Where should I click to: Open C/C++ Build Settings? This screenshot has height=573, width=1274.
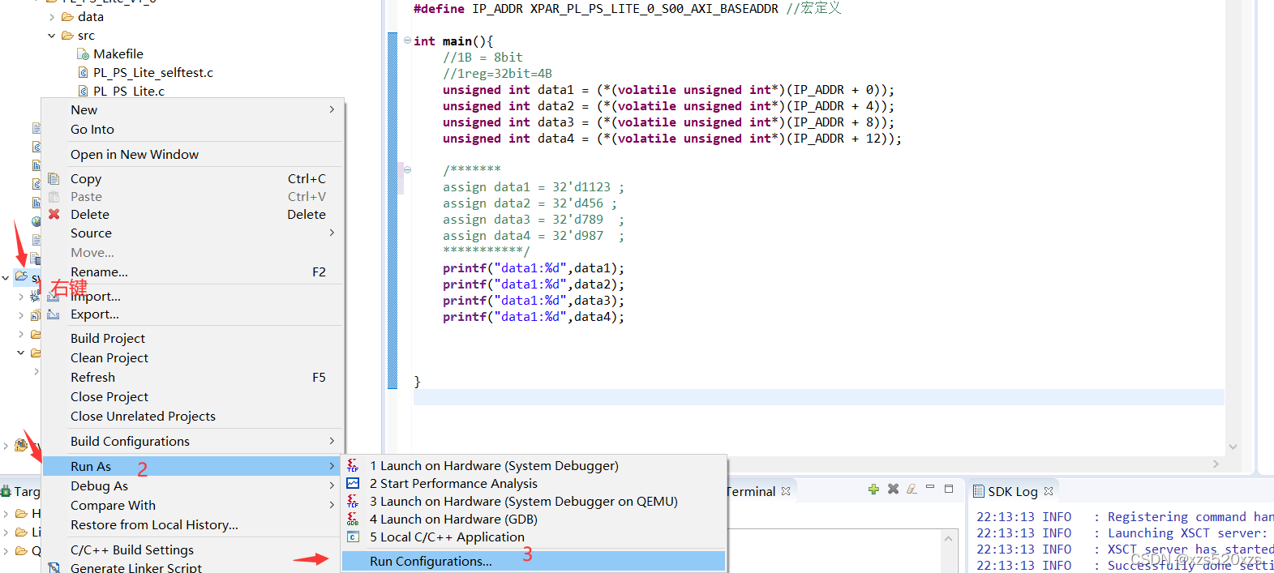[193, 549]
